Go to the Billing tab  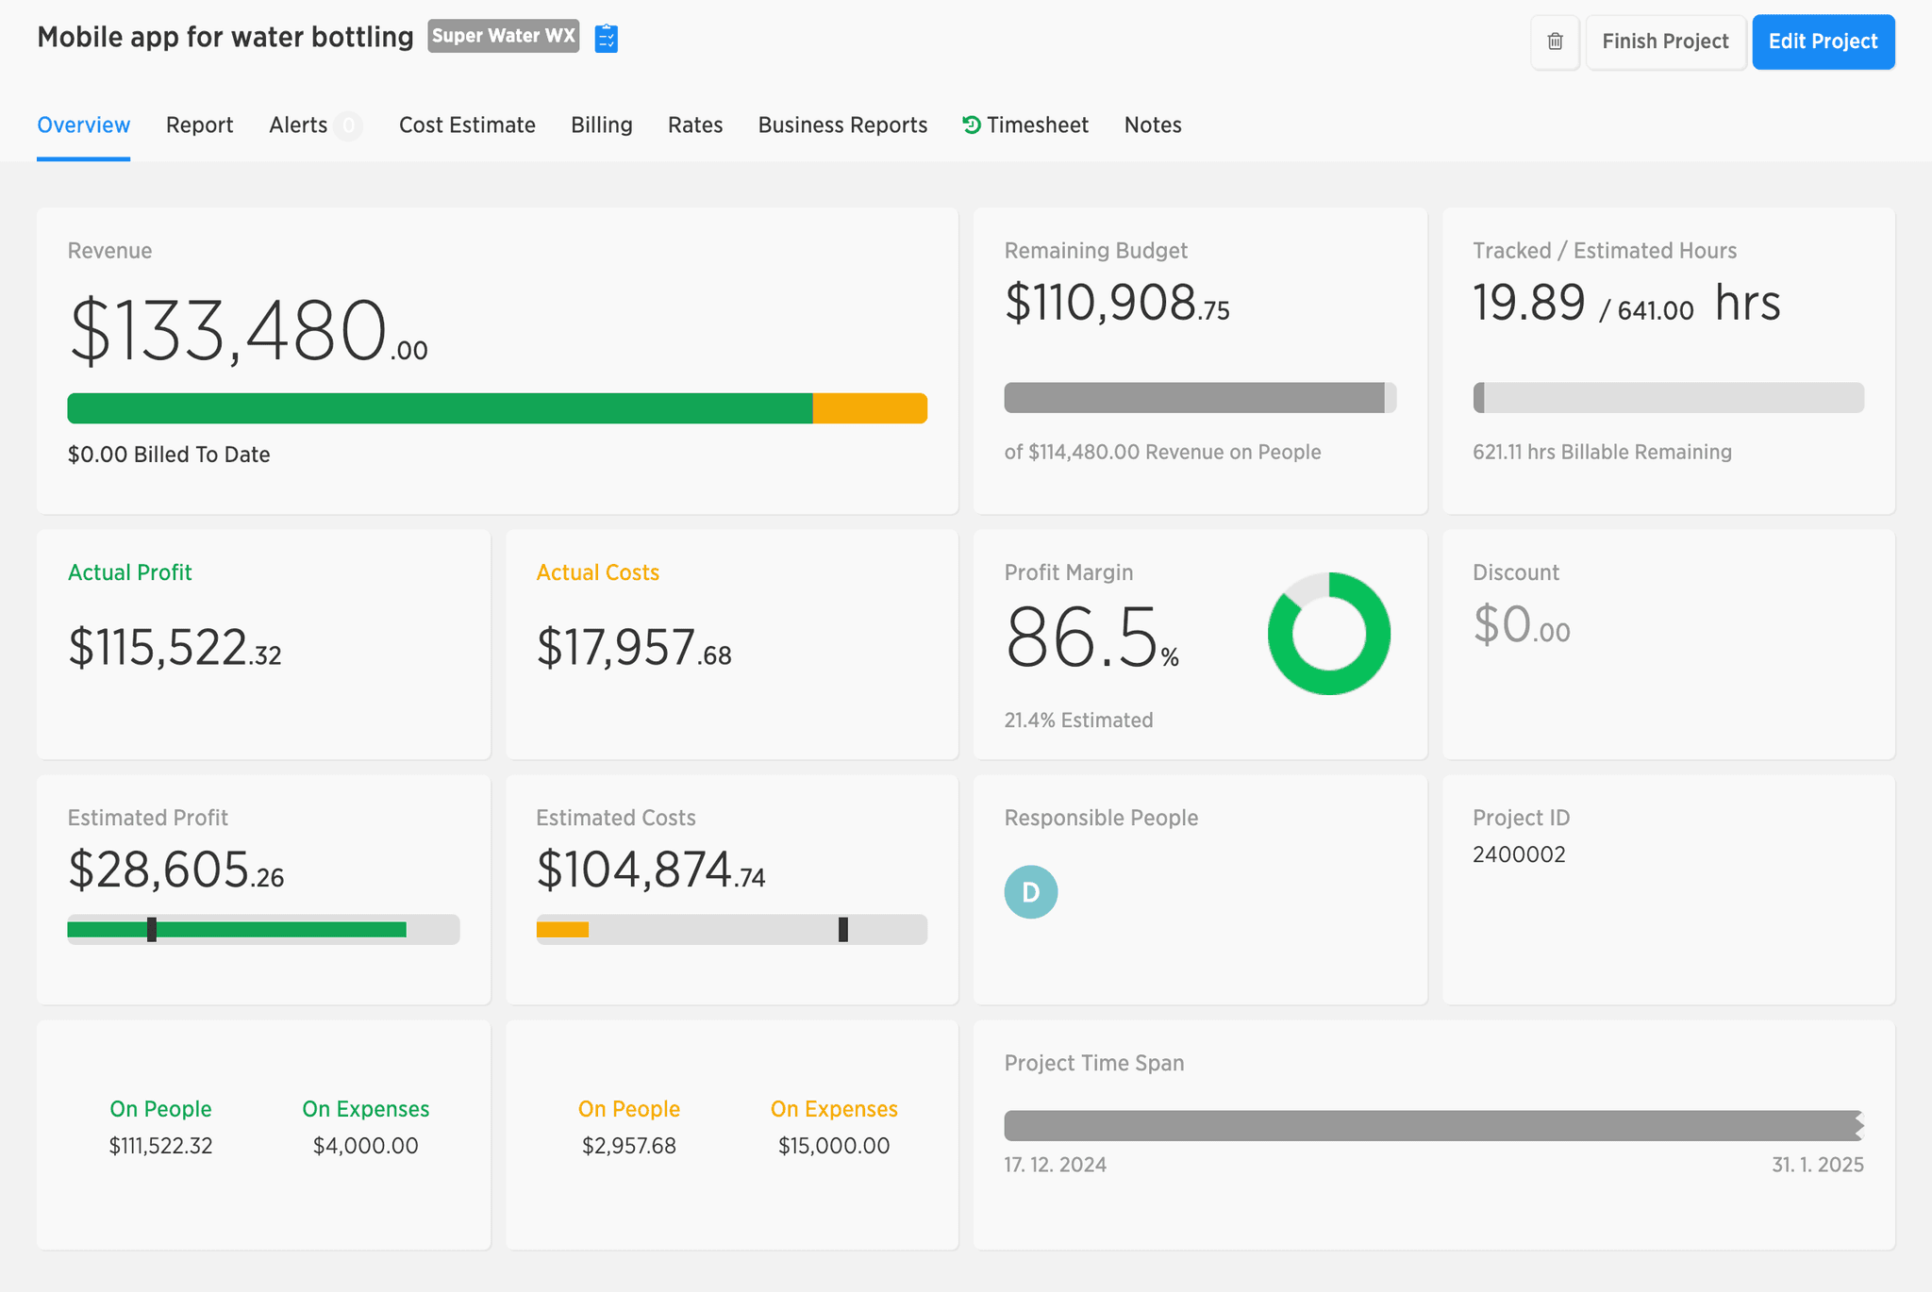click(601, 125)
